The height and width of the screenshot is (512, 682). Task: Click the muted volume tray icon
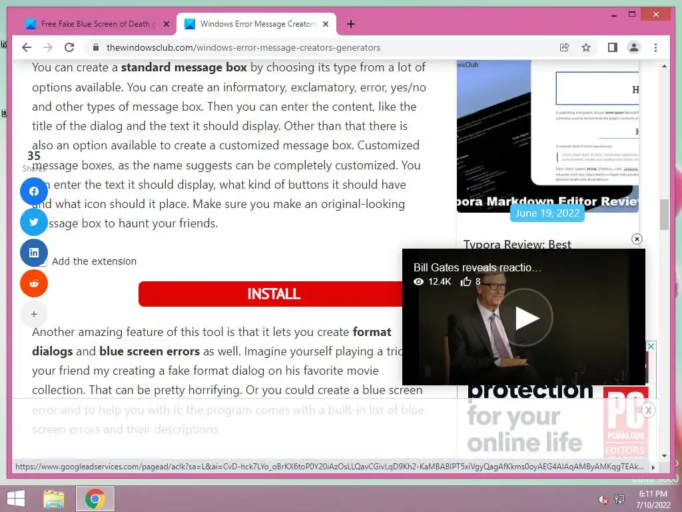[x=603, y=499]
